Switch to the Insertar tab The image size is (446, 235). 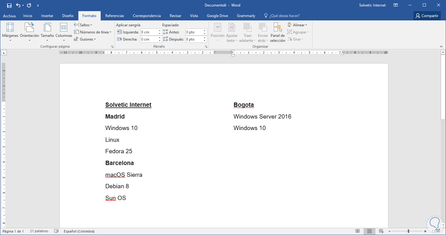(47, 16)
